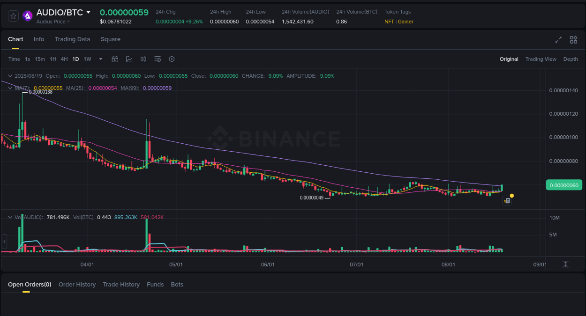Open the Audius Price external link
This screenshot has height=316, width=586.
coord(53,21)
